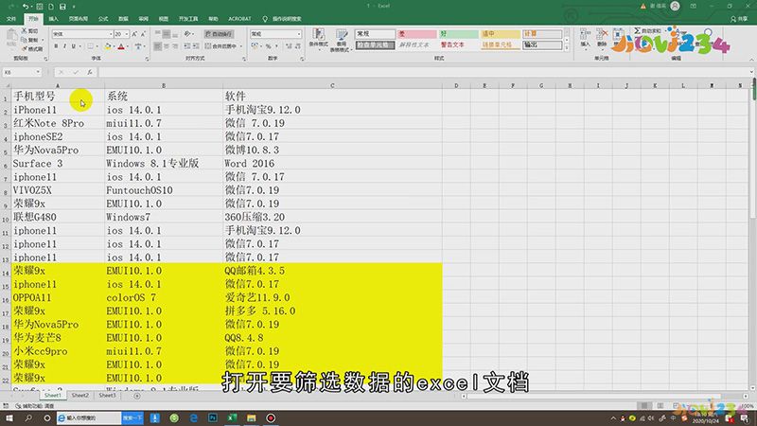Screen dimensions: 757x426
Task: Apply the Neutral (适中) cell style
Action: (501, 34)
